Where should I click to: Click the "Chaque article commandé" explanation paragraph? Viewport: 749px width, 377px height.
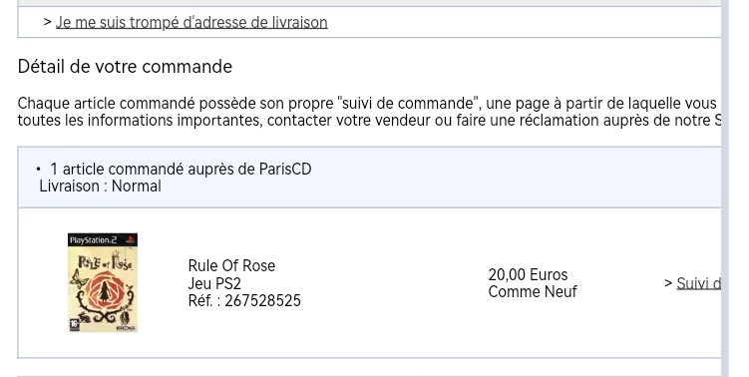[369, 112]
